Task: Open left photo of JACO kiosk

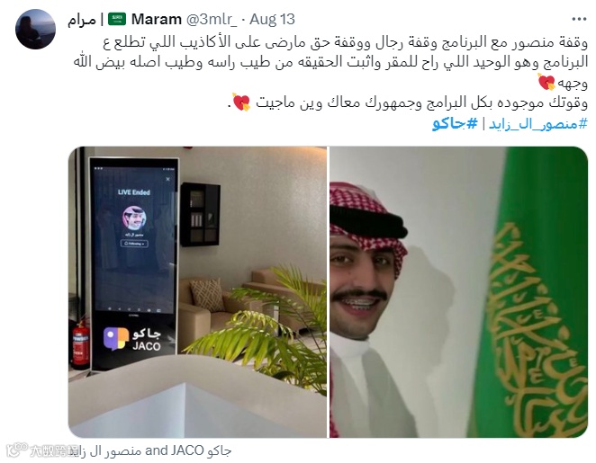Action: click(197, 292)
